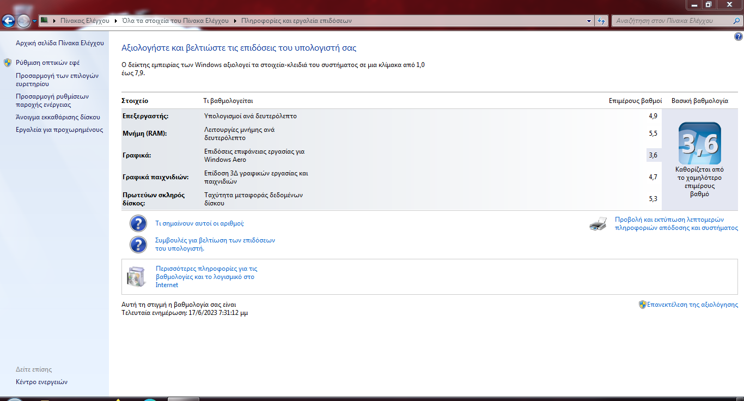Image resolution: width=744 pixels, height=401 pixels.
Task: Expand arrow before Πληροφορίες και εργαλεία επιδόσεων
Action: [x=235, y=21]
